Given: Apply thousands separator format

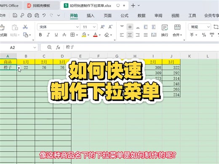Looking at the screenshot, I should point(212,34).
